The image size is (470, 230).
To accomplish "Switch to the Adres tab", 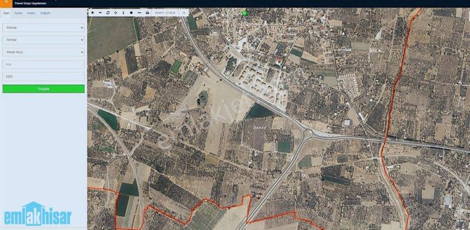I will [19, 13].
